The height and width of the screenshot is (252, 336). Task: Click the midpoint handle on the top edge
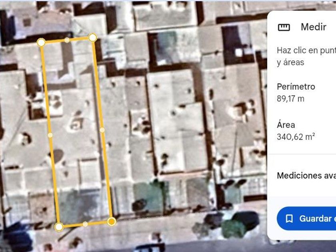point(67,40)
